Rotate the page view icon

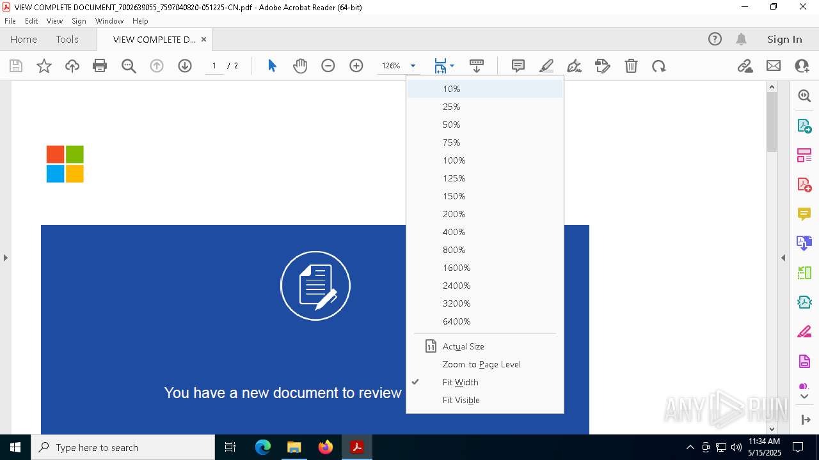659,66
